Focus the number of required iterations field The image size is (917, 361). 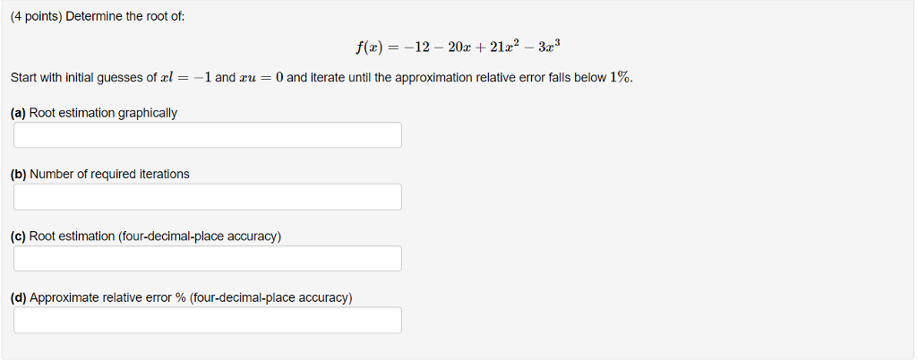click(x=208, y=196)
